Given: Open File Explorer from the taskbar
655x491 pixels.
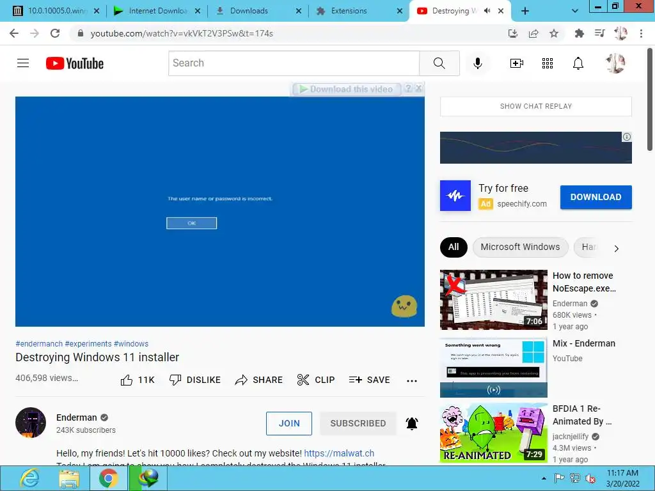Looking at the screenshot, I should (69, 478).
